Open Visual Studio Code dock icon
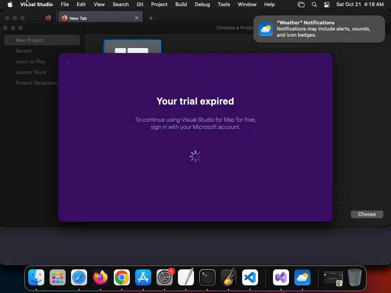Viewport: 391px width, 293px height. point(250,277)
